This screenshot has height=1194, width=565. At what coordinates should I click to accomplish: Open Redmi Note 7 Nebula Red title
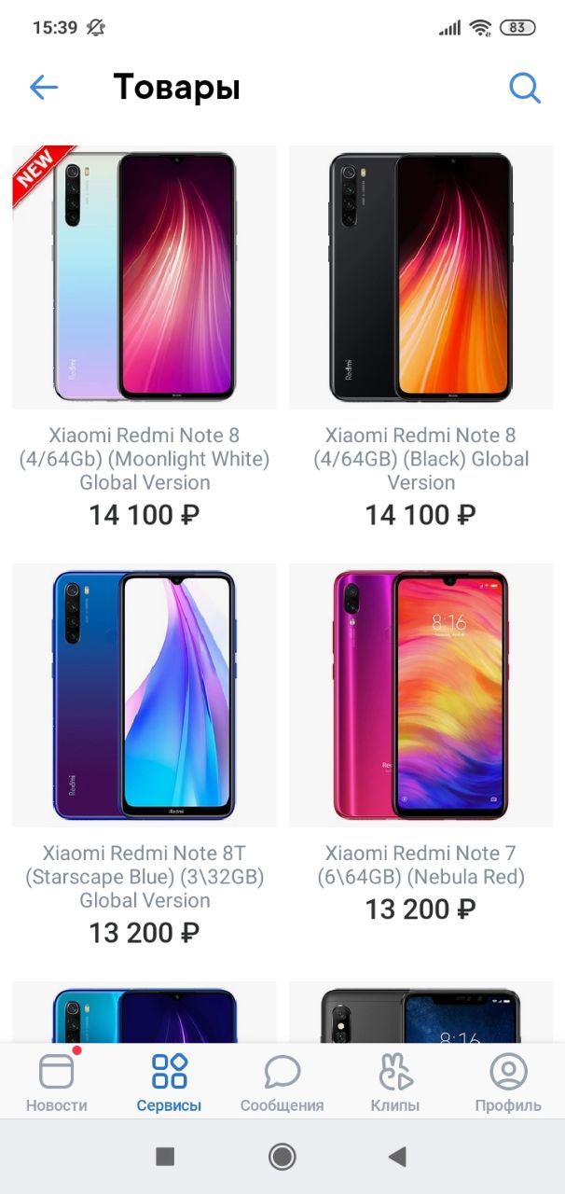[420, 865]
